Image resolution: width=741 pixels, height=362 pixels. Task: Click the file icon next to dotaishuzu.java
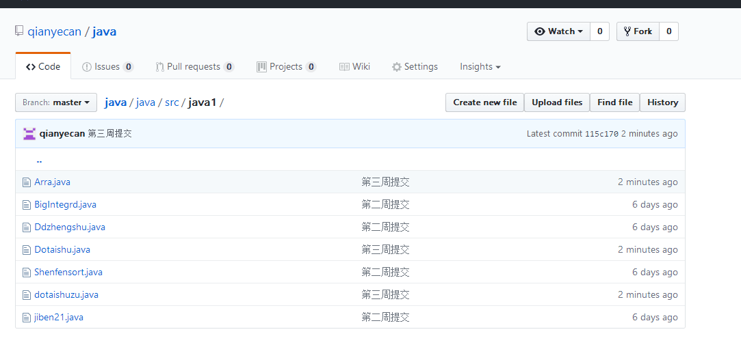[x=27, y=295]
